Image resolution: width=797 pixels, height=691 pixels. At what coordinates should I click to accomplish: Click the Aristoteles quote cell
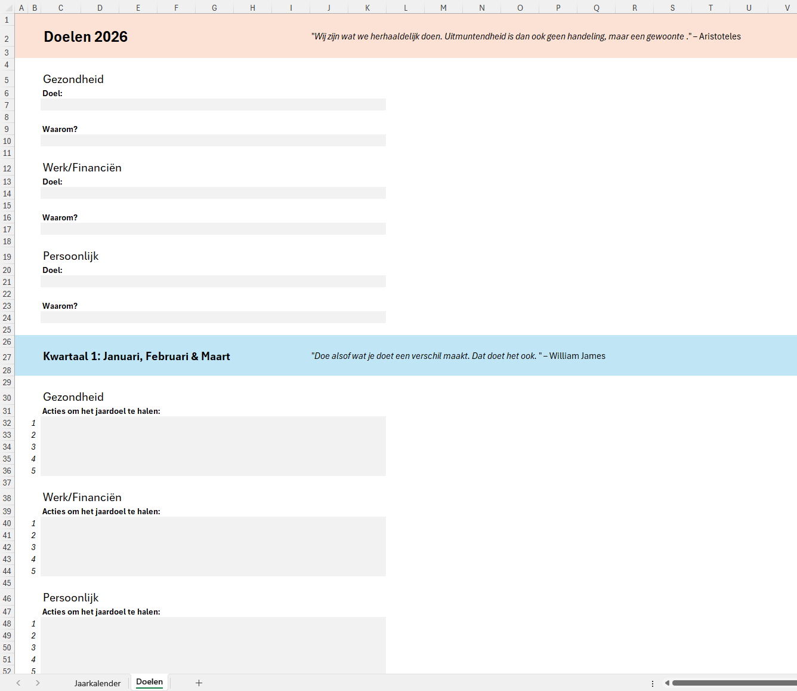pyautogui.click(x=525, y=36)
